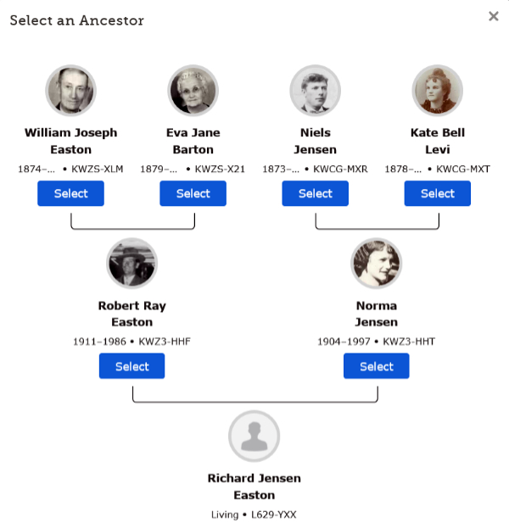
Task: Click the Eva Jane Barton name
Action: click(x=193, y=141)
